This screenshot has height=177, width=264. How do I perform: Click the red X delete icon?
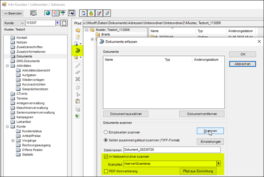(78, 79)
